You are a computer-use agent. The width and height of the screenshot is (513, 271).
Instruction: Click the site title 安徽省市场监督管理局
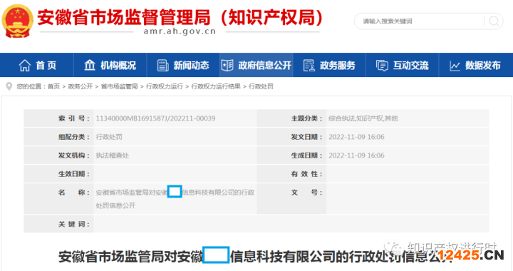point(124,17)
